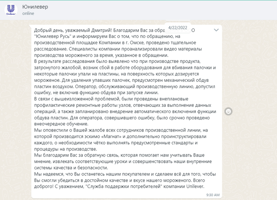Viewport: 277px width, 200px height.
Task: Click the text "Юнилевер Русь" in message
Action: [x=53, y=36]
